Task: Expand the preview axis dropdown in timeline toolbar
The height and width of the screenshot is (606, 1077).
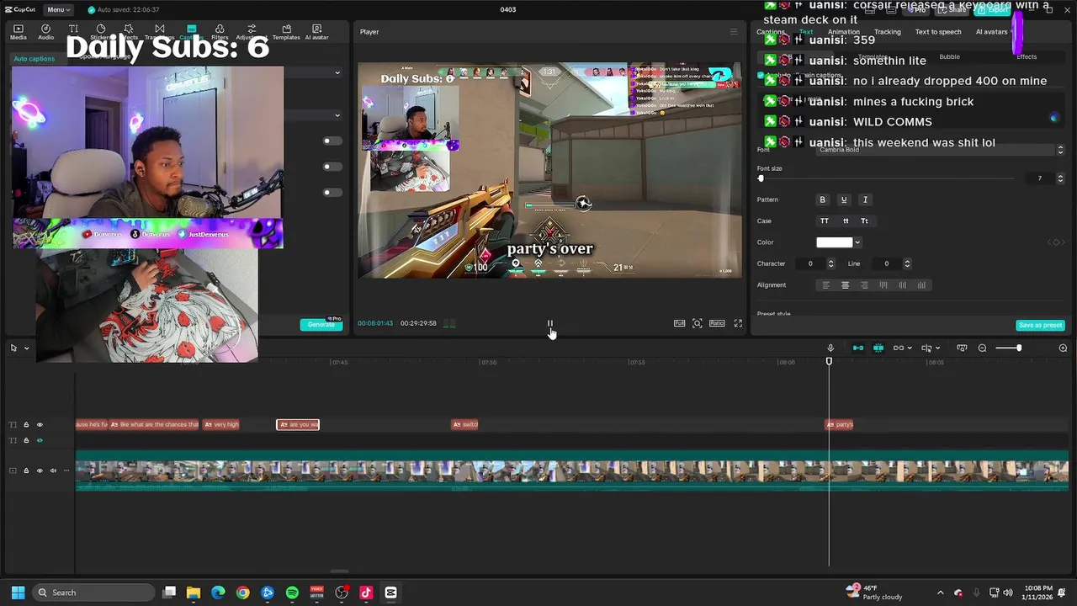Action: (938, 348)
